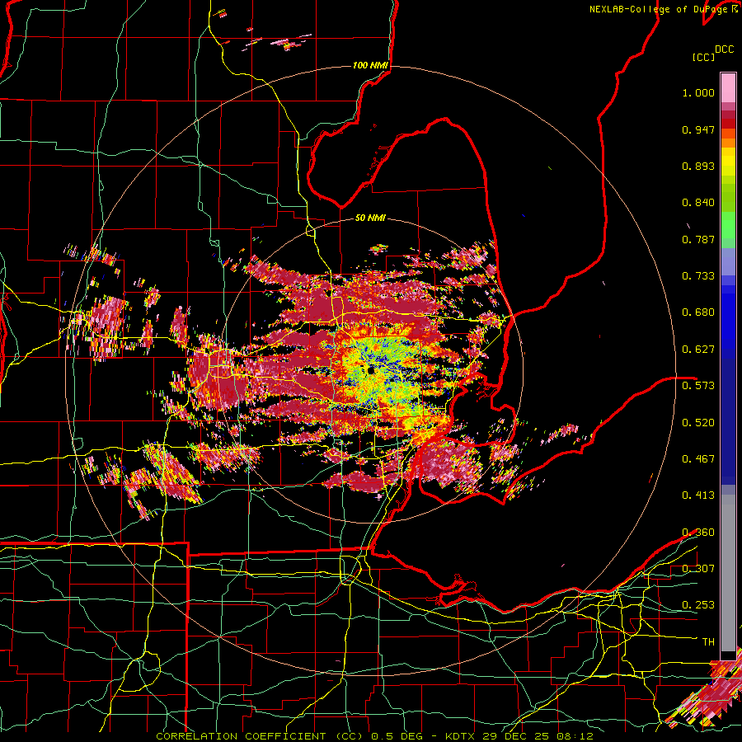This screenshot has height=742, width=742.
Task: Click the 100 NMI range ring label
Action: (x=369, y=65)
